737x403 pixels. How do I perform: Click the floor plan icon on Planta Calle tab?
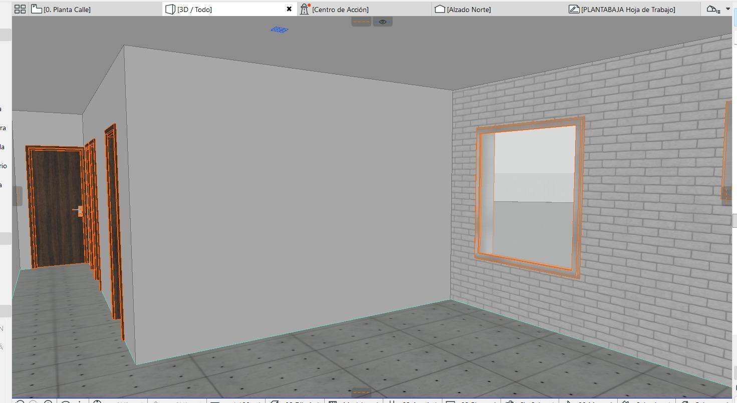point(37,9)
